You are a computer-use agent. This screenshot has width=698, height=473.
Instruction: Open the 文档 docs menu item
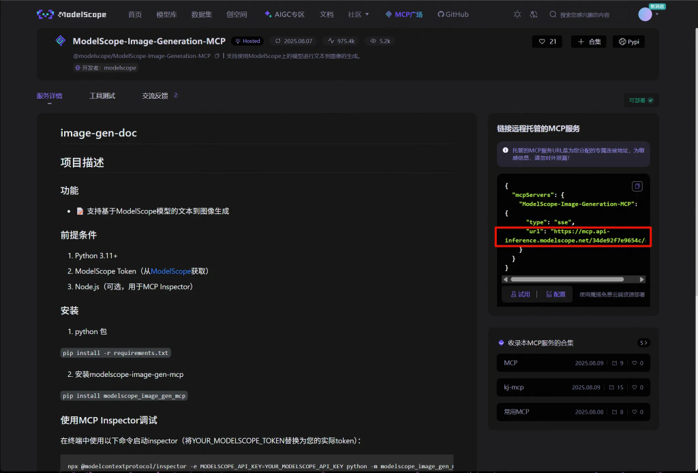pyautogui.click(x=327, y=14)
